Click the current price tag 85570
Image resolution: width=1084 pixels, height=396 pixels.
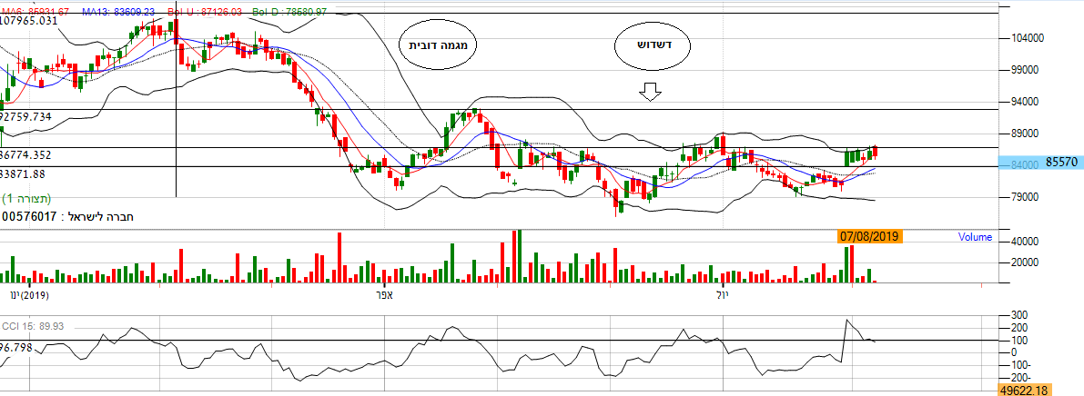point(1062,163)
